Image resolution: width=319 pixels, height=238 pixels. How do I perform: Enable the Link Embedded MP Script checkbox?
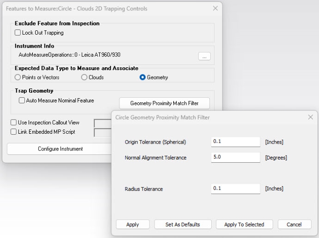pyautogui.click(x=14, y=132)
